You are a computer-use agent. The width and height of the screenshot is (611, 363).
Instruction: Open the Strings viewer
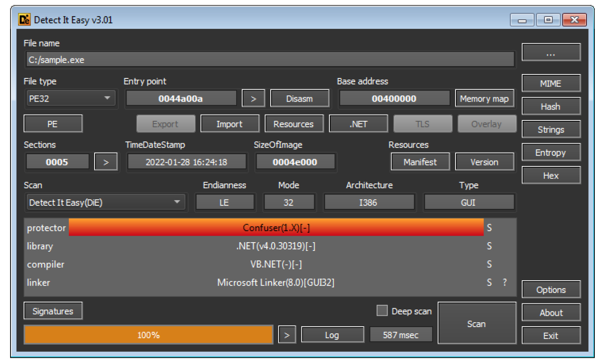click(x=551, y=130)
